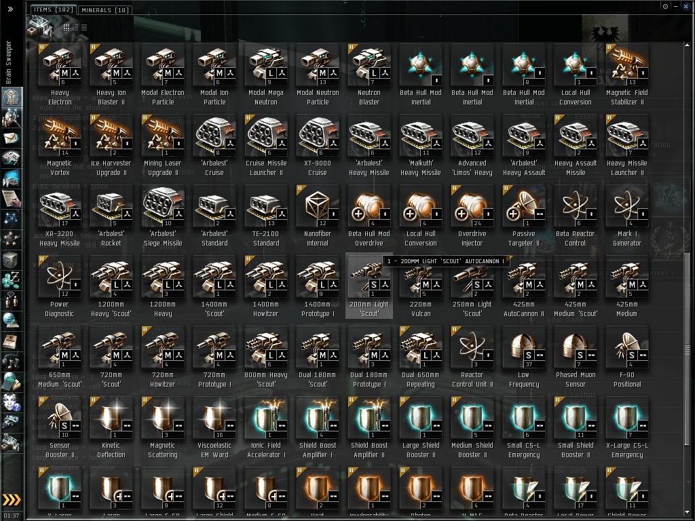The height and width of the screenshot is (521, 695).
Task: Select the 425mm AutoCannon II item
Action: click(x=523, y=287)
